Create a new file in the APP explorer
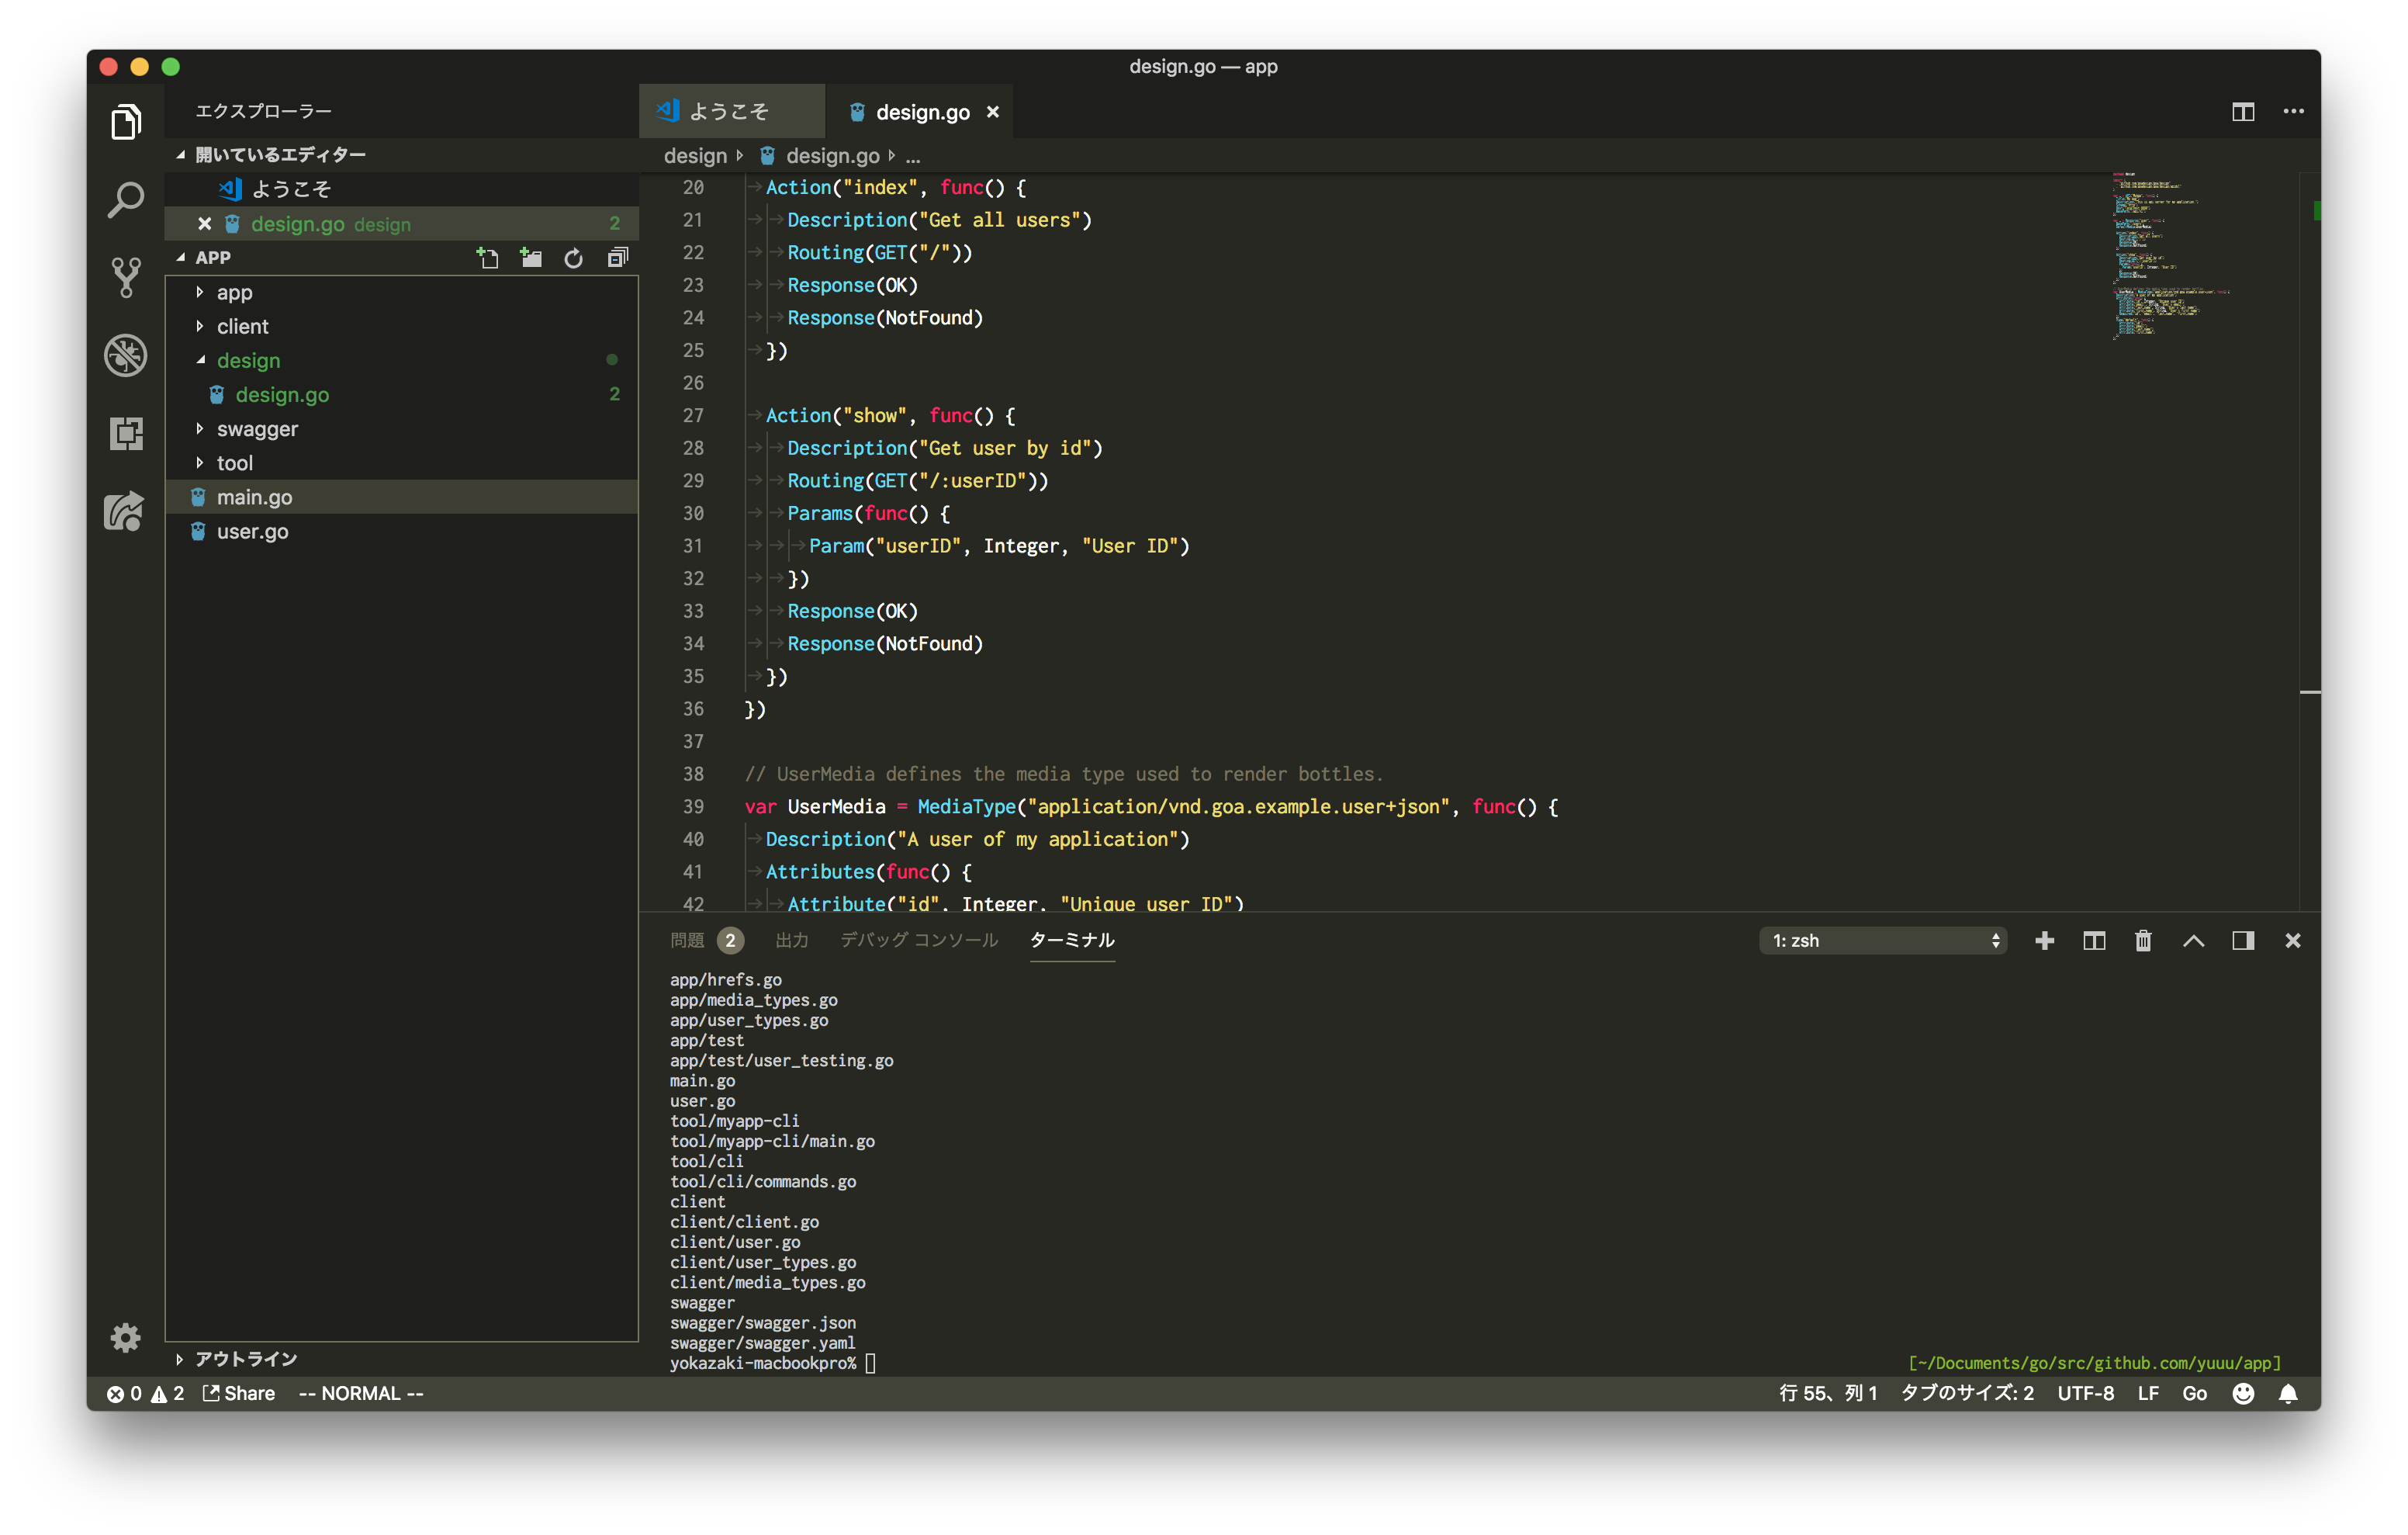2408x1535 pixels. (x=489, y=257)
